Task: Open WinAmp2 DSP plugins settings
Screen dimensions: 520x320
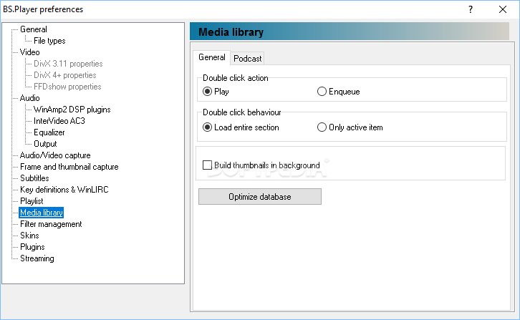Action: click(x=72, y=110)
